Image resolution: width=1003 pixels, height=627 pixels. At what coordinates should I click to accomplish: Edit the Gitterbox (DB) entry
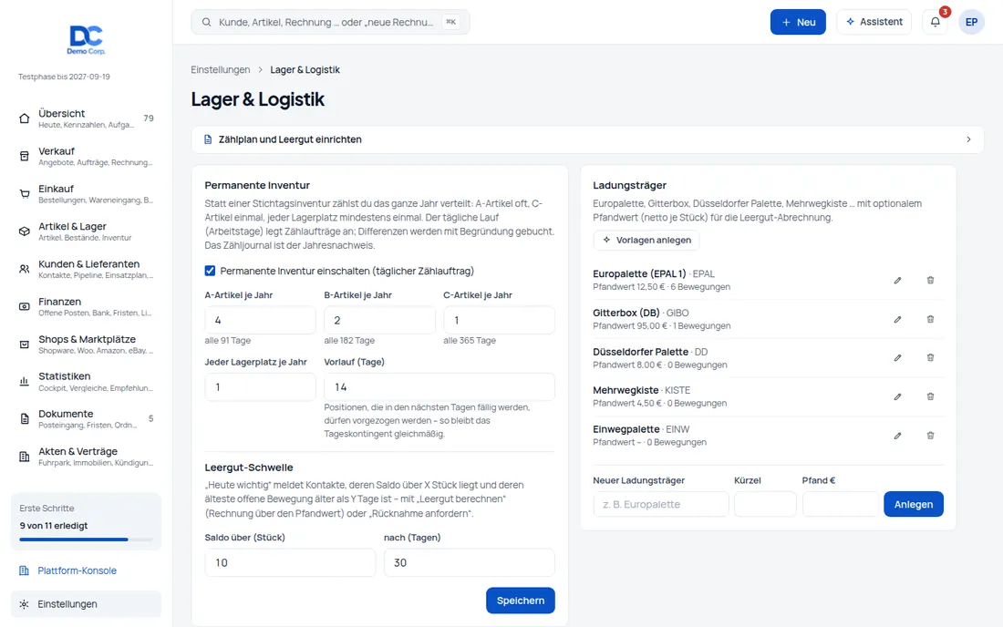click(897, 320)
